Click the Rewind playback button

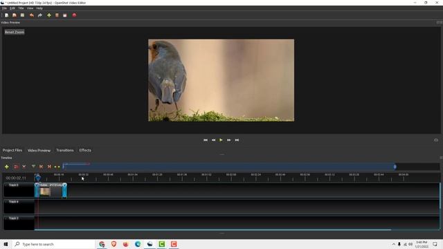213,140
